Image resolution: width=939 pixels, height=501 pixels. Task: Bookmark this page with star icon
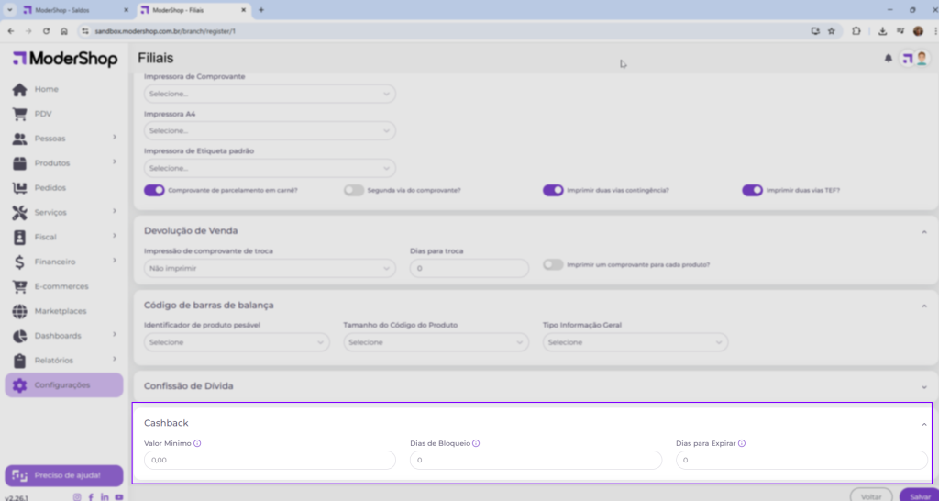(831, 30)
